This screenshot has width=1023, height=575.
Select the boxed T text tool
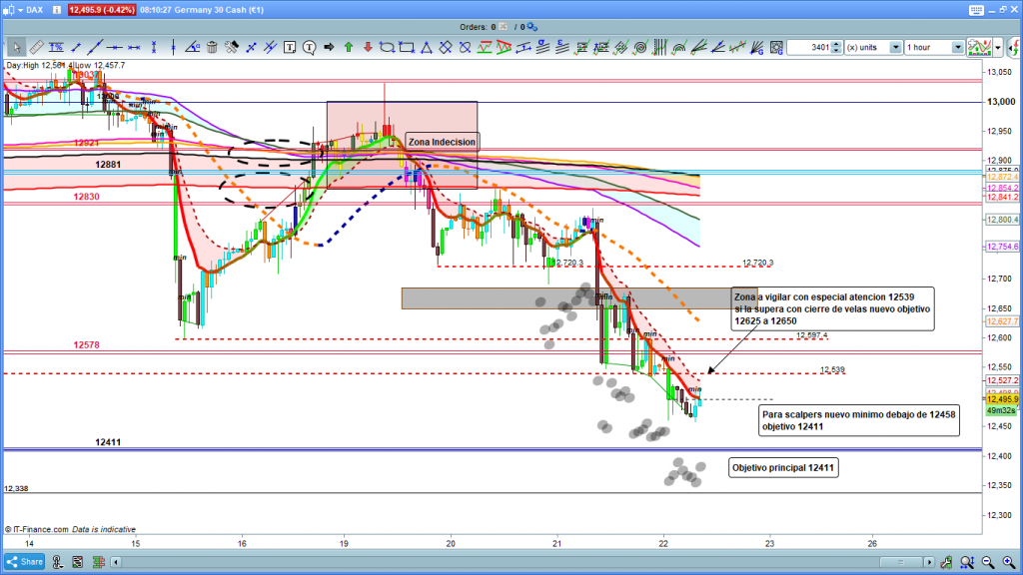click(290, 47)
